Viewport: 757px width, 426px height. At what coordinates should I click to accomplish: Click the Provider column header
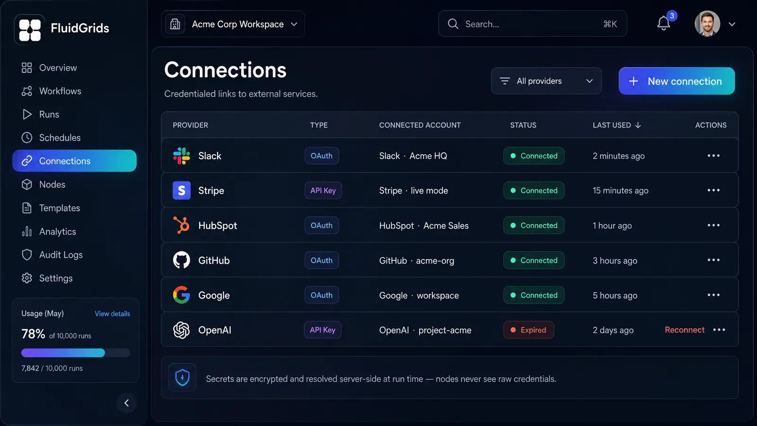[190, 125]
